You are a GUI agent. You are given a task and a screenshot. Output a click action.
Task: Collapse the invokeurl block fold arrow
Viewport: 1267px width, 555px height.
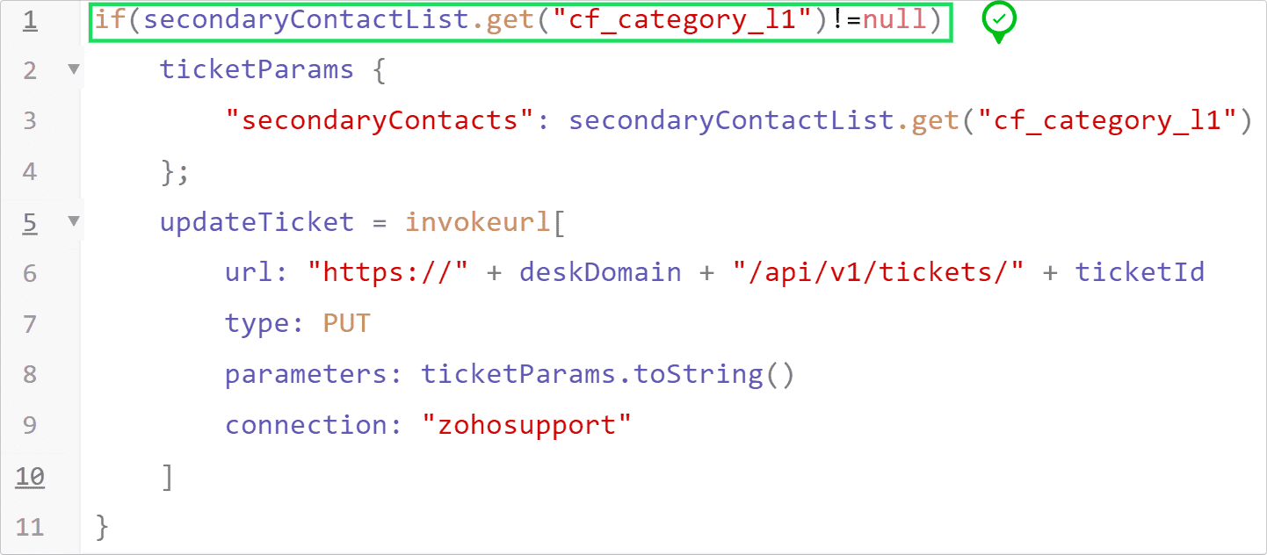click(x=74, y=221)
